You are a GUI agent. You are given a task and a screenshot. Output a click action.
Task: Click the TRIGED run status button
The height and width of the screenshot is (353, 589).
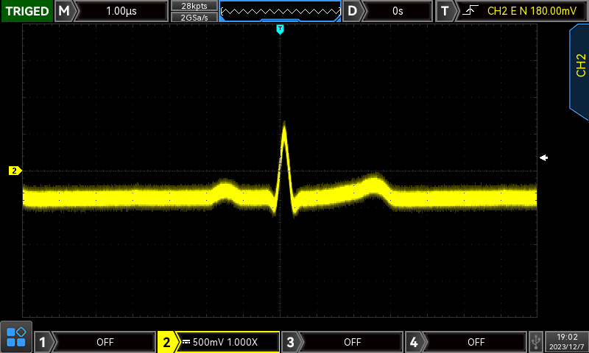27,11
